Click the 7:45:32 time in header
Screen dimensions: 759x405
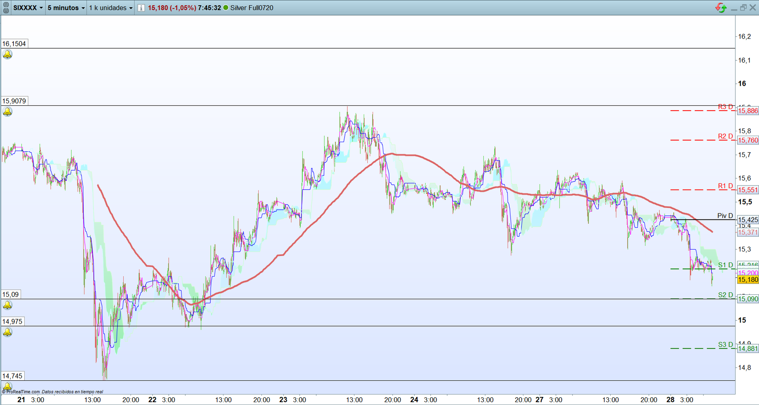point(210,8)
